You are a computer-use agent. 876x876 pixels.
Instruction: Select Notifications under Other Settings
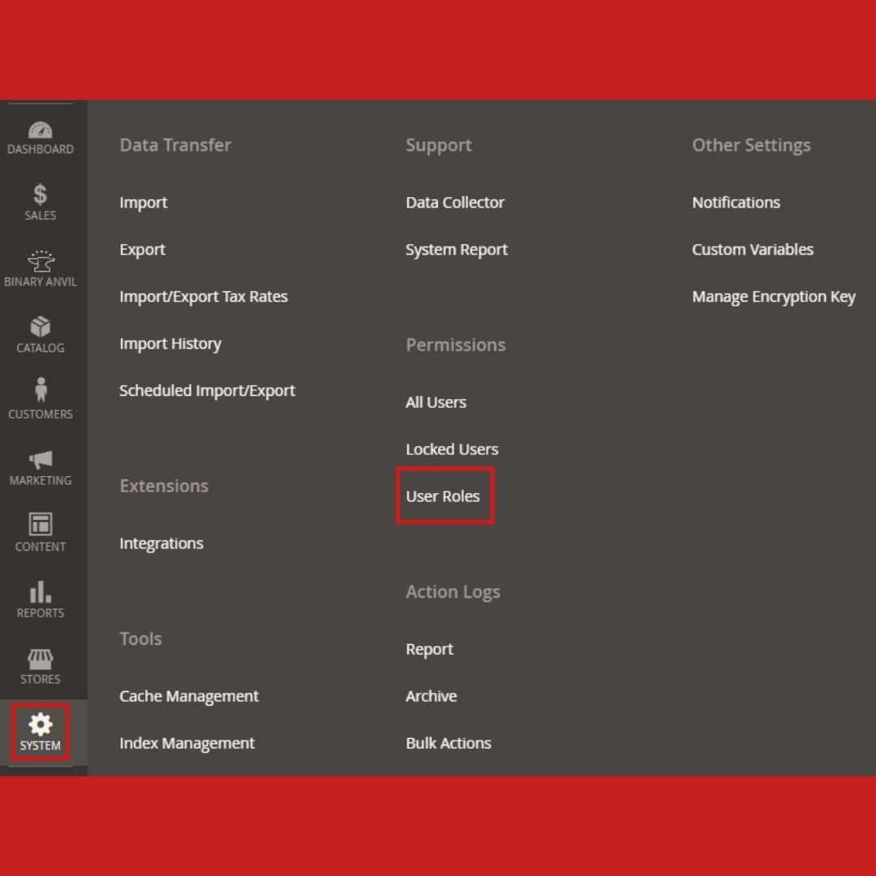click(736, 202)
